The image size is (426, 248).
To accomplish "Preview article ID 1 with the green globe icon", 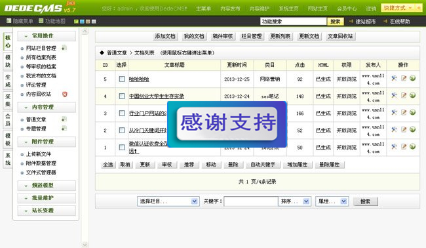I will pyautogui.click(x=413, y=146).
